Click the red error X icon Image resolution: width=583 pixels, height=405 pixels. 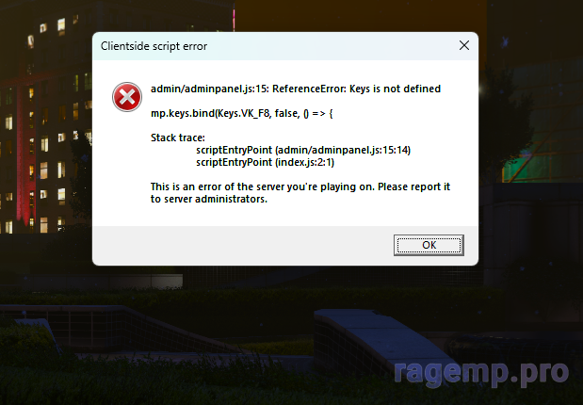pos(127,97)
